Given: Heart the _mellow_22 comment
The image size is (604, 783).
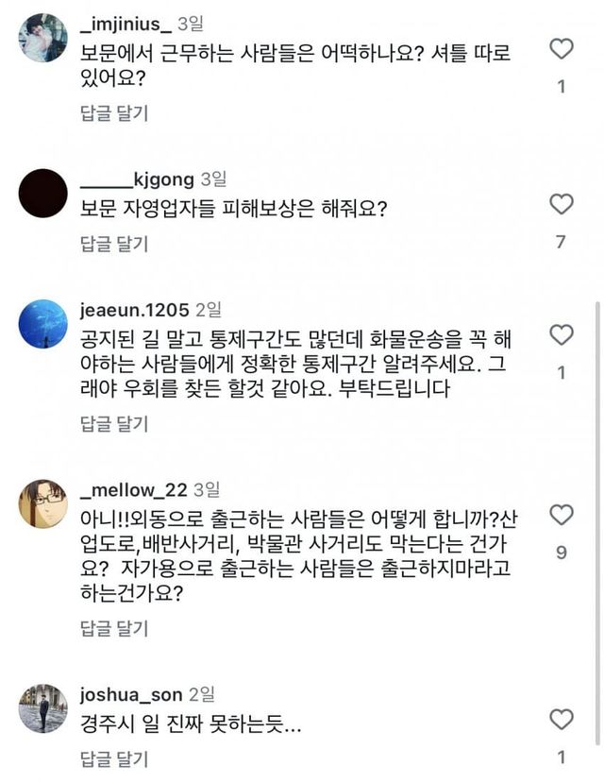Looking at the screenshot, I should (x=561, y=515).
